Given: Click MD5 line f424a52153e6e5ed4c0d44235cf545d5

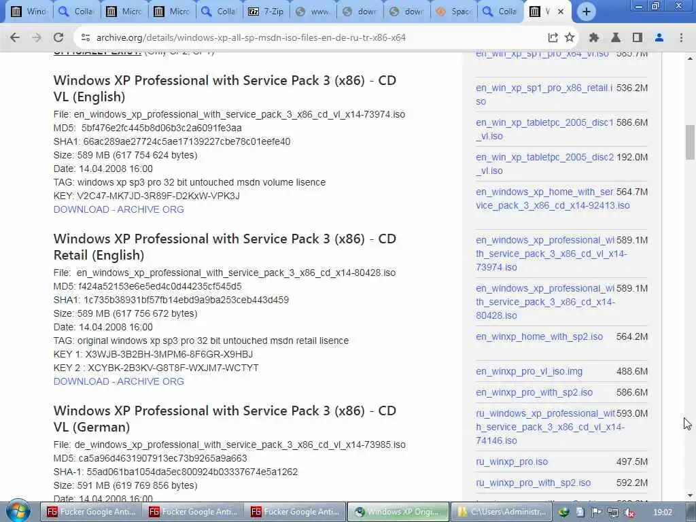Looking at the screenshot, I should coord(147,286).
